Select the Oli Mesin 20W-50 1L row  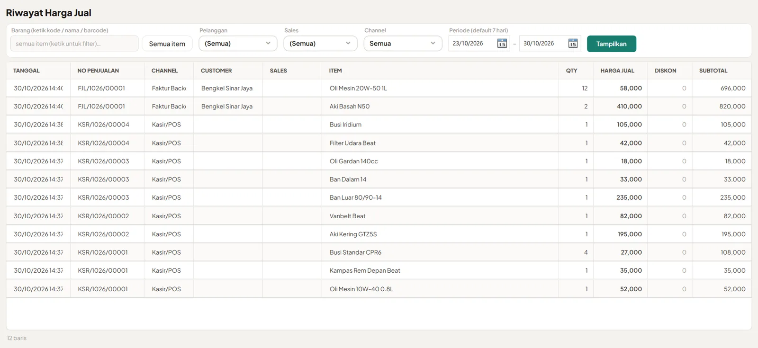[379, 88]
